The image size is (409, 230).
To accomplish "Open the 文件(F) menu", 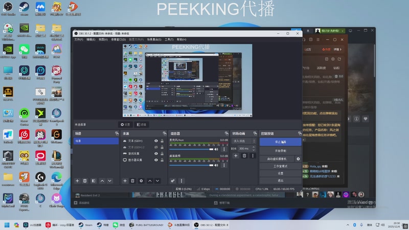I will (x=79, y=39).
